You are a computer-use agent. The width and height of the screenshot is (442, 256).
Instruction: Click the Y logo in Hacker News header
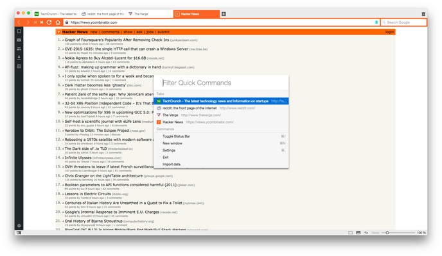(58, 32)
